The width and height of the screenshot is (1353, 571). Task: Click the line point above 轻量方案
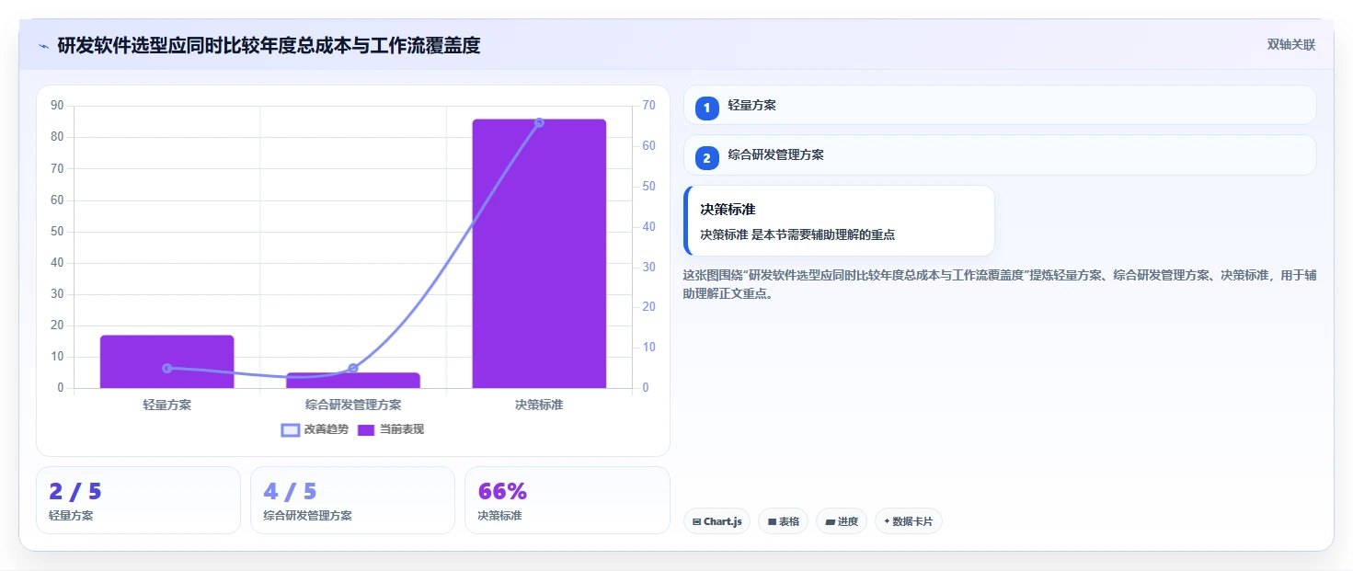pos(167,368)
